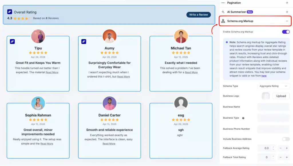The image size is (293, 166).
Task: Collapse the Schema.org Markup section minus icon
Action: (287, 21)
